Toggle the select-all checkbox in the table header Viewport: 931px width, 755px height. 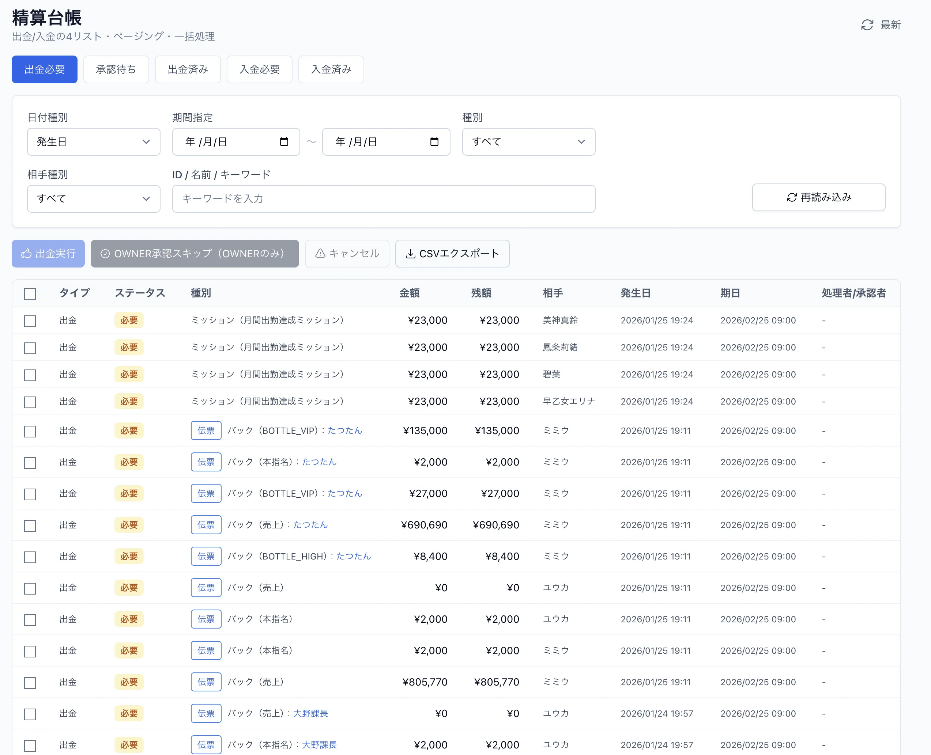[30, 293]
